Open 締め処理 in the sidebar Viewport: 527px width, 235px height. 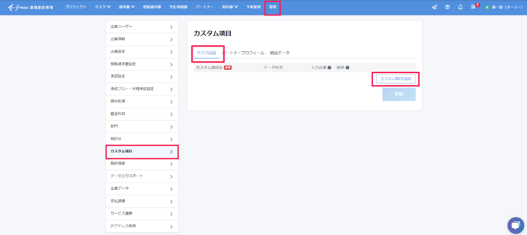click(142, 102)
